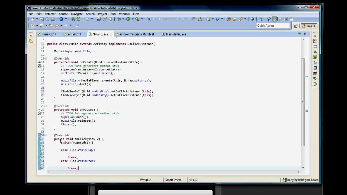Click the Open Perspective icon
347x195 pixels.
(296, 26)
